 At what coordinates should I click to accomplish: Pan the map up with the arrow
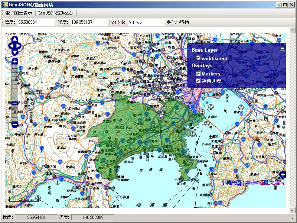pyautogui.click(x=15, y=40)
